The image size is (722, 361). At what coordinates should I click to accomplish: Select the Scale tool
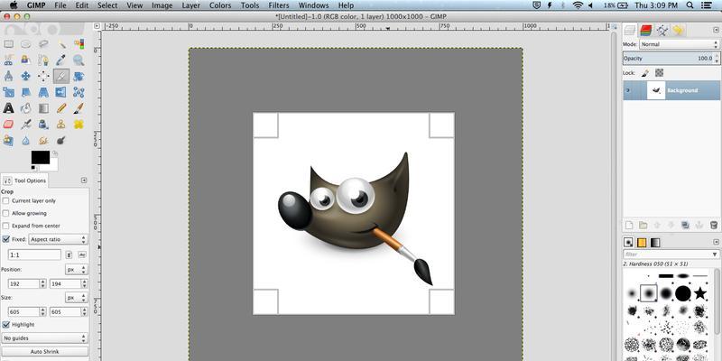click(8, 92)
